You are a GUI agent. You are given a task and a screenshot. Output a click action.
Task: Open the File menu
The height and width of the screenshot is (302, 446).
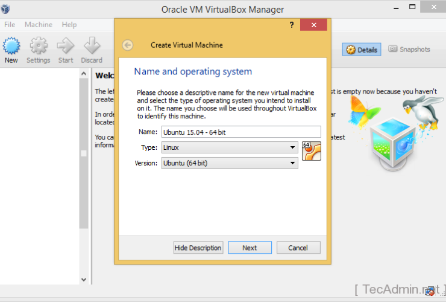(x=10, y=25)
